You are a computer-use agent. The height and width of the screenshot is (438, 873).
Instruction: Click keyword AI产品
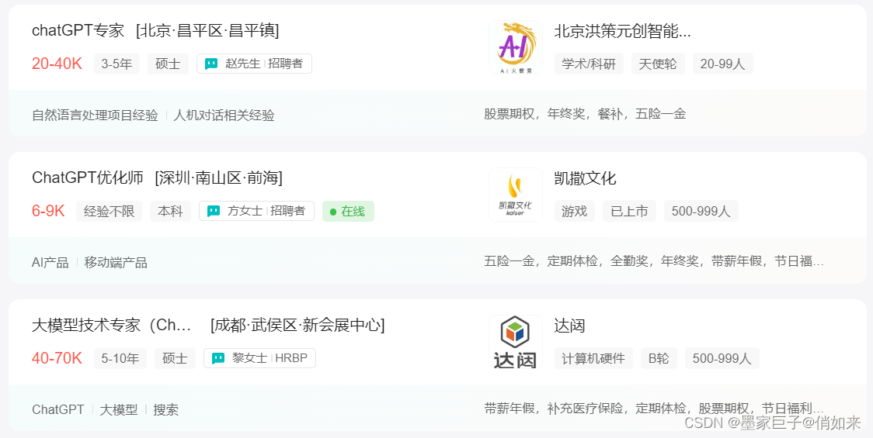point(50,262)
